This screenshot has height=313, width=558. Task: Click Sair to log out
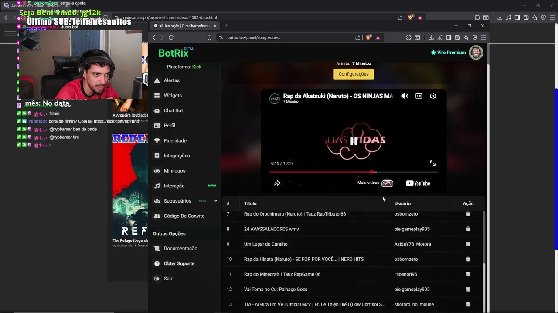[x=168, y=279]
